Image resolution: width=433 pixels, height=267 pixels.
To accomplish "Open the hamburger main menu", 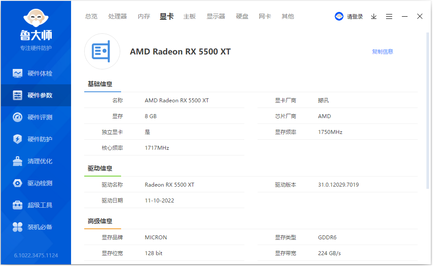I will (389, 17).
